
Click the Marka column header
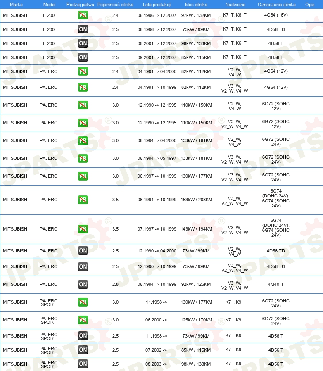coord(16,5)
